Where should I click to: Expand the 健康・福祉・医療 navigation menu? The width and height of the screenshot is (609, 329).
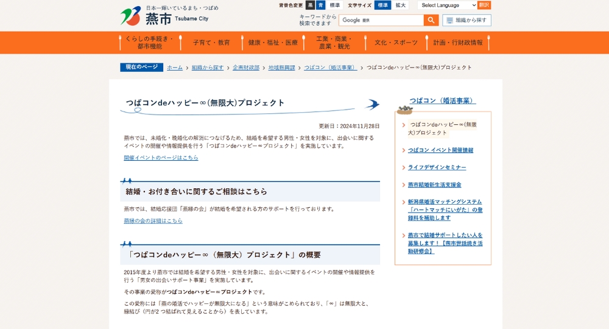pyautogui.click(x=273, y=43)
